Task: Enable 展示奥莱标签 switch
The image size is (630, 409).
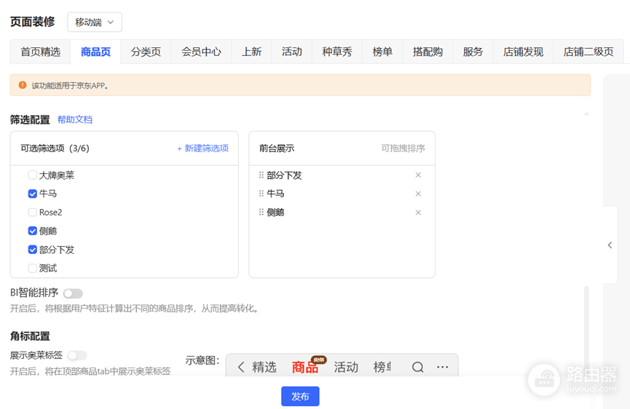Action: [77, 355]
